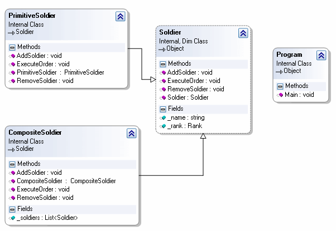
Task: Select the CompositeSoldier class title
Action: pyautogui.click(x=35, y=132)
